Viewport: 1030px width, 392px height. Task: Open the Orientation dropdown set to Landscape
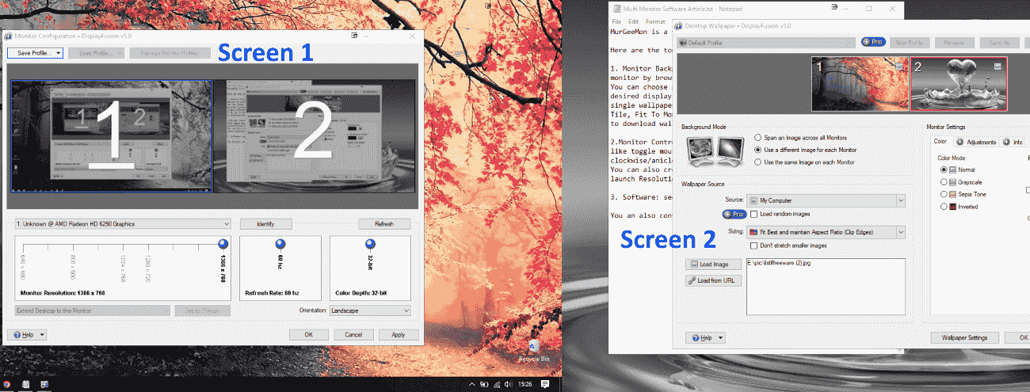(370, 310)
